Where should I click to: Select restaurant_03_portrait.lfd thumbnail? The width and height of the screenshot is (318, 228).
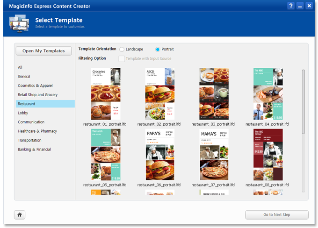pos(214,94)
